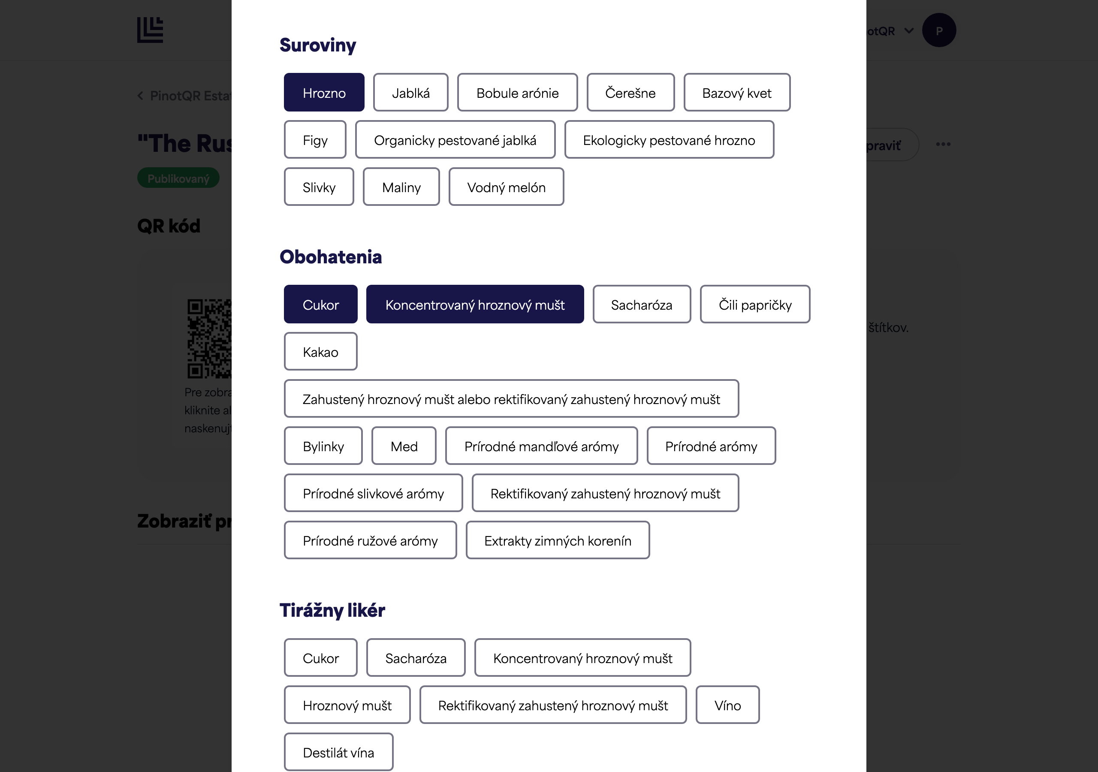Select Destilát vína chip

tap(338, 752)
